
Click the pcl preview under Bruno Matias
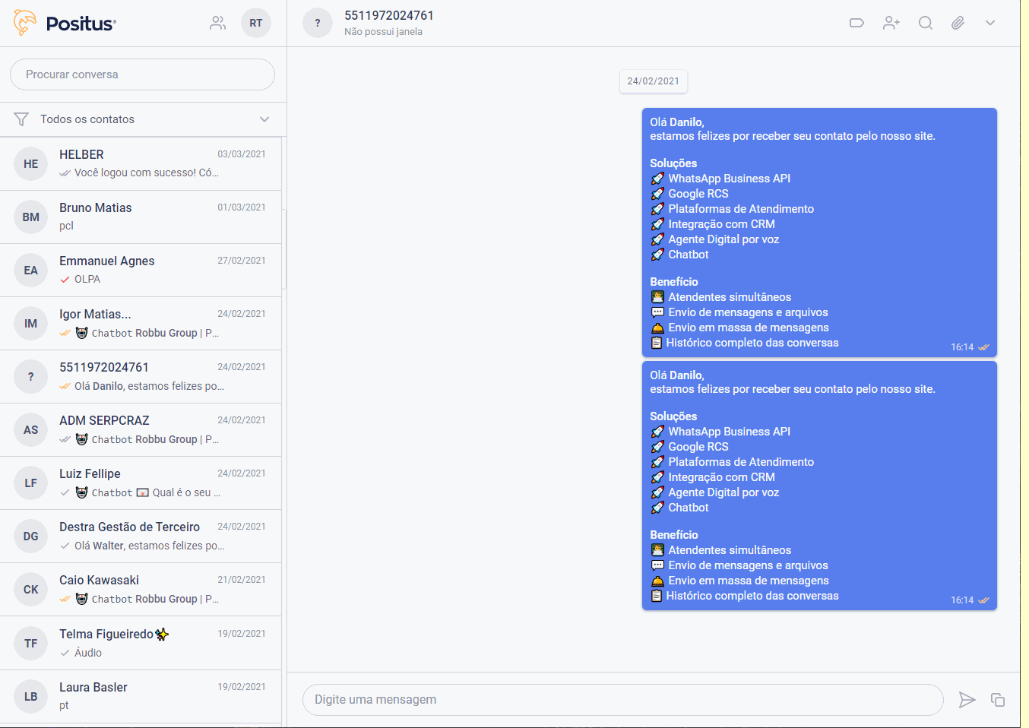(x=67, y=226)
